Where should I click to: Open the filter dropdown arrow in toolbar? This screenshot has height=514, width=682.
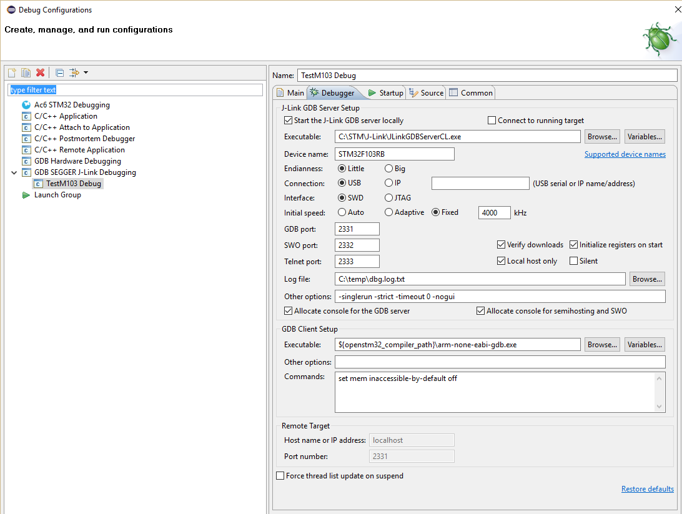pyautogui.click(x=86, y=72)
